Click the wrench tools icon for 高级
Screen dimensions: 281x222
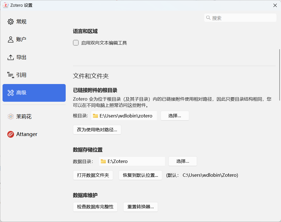[x=11, y=93]
